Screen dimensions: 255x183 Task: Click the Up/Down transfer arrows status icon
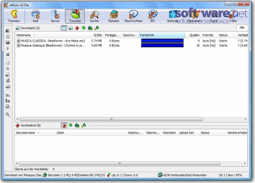(109, 175)
